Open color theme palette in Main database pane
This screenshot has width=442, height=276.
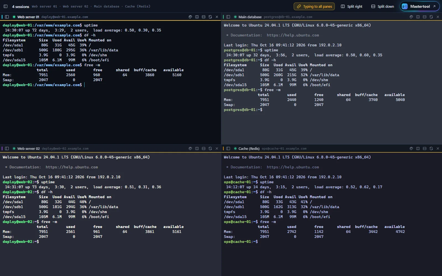[x=411, y=17]
